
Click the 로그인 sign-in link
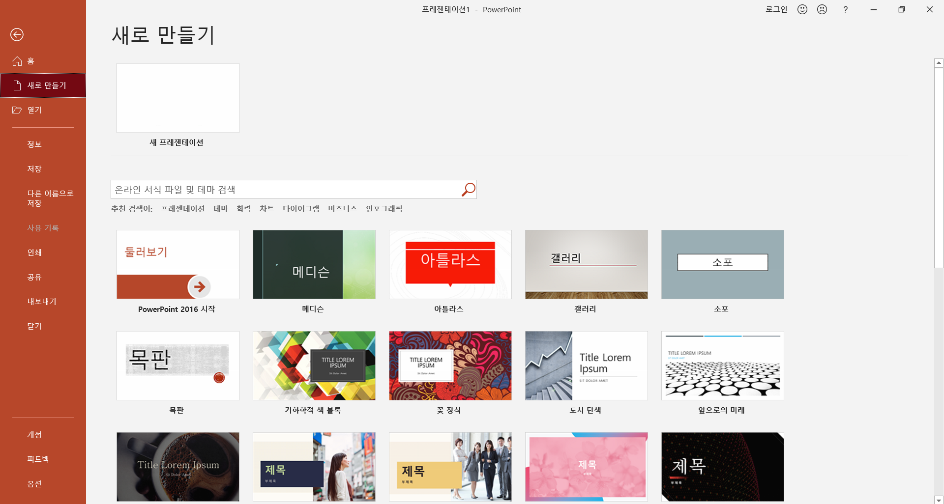[x=776, y=9]
